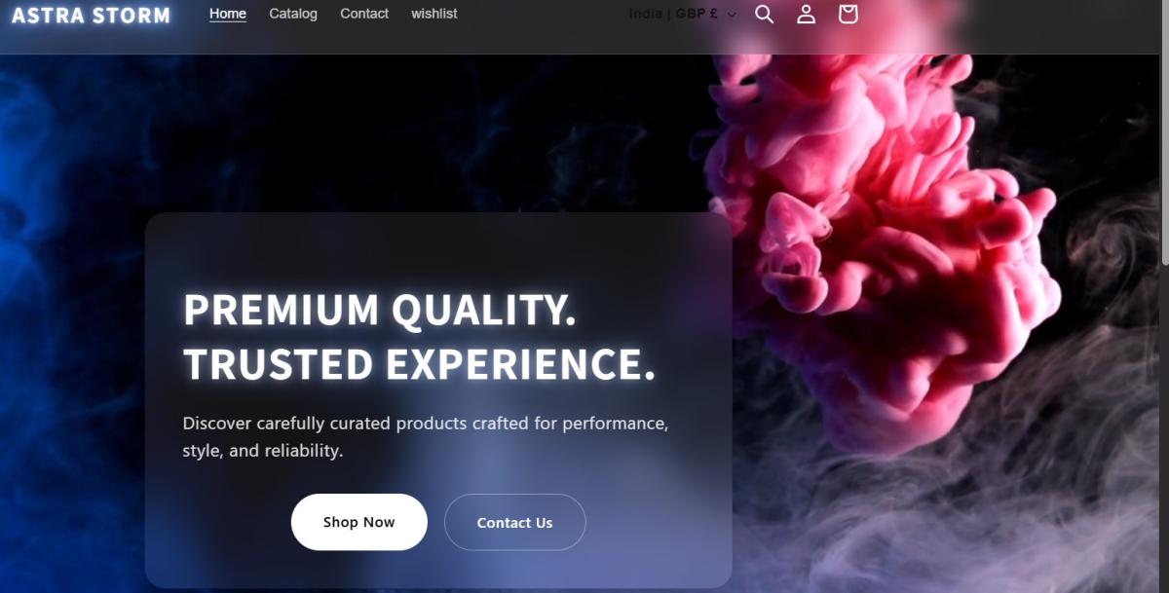The height and width of the screenshot is (593, 1169).
Task: Click the Discover carefully curated products description
Action: coord(426,437)
